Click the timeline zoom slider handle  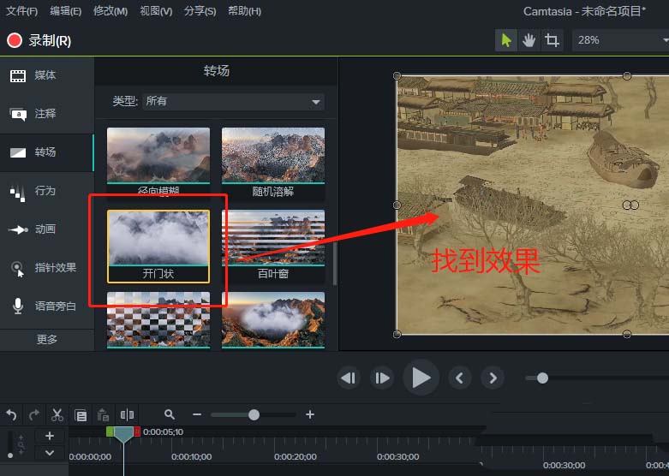coord(254,414)
